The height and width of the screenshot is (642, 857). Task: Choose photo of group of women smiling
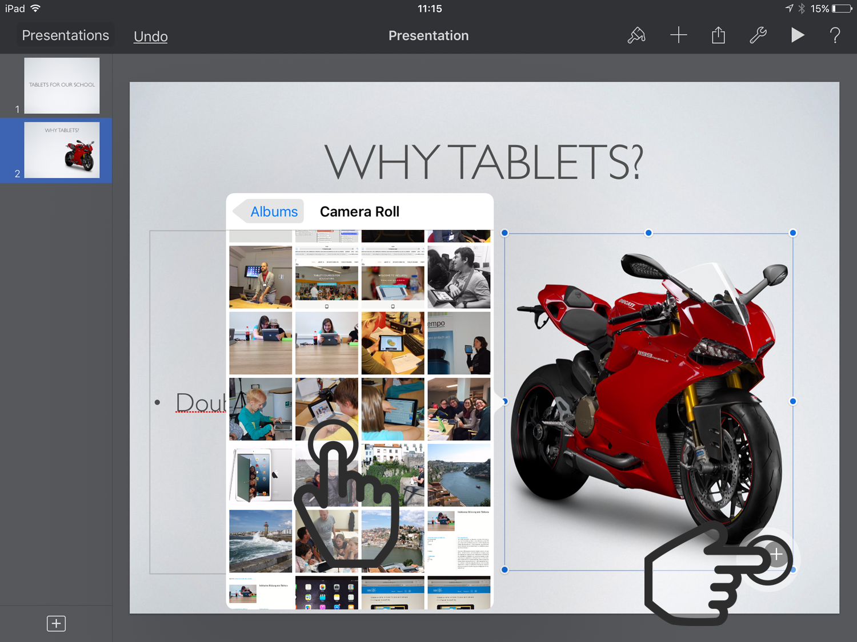[x=459, y=409]
